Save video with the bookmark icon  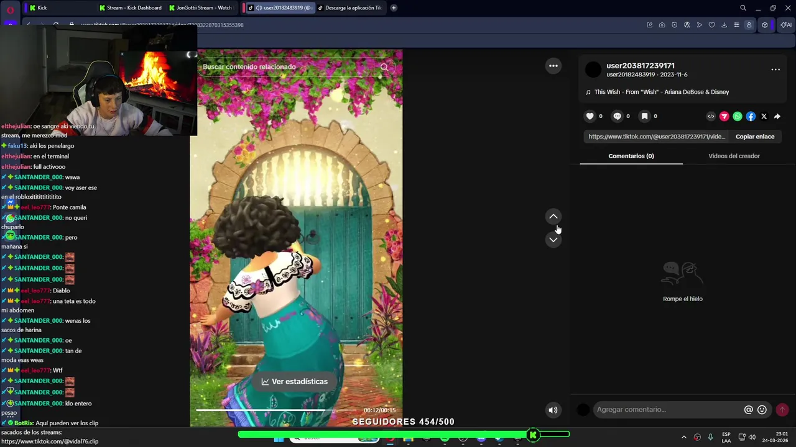(x=644, y=116)
